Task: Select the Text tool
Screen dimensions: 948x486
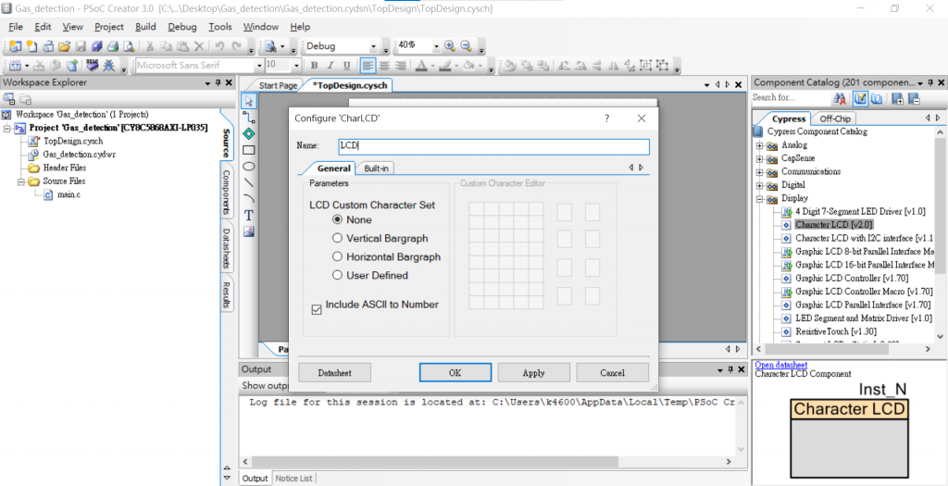Action: pos(248,215)
